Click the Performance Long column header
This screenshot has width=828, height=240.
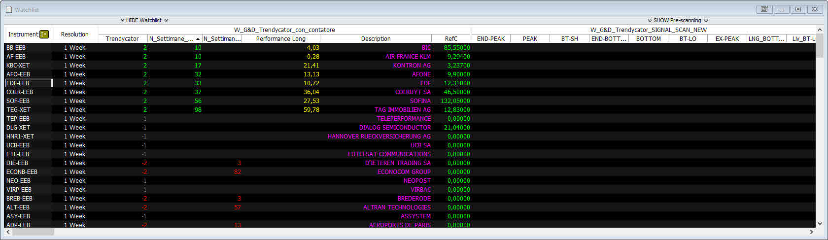coord(281,39)
